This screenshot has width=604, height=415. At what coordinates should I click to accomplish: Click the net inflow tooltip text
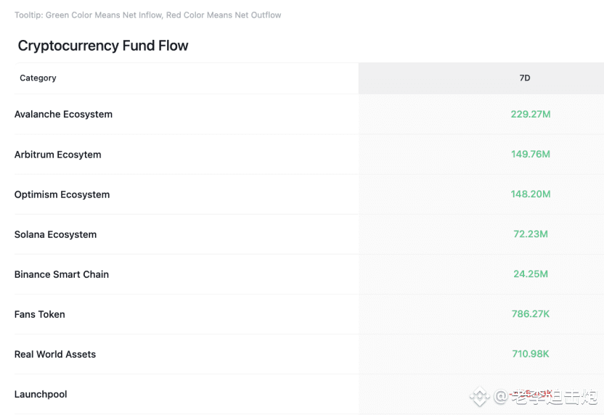tap(148, 15)
